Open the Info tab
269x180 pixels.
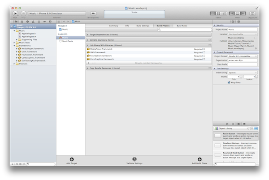[127, 26]
